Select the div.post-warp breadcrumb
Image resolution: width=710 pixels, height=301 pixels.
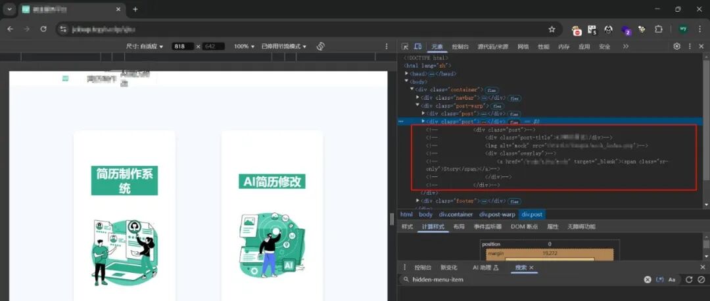pyautogui.click(x=497, y=214)
